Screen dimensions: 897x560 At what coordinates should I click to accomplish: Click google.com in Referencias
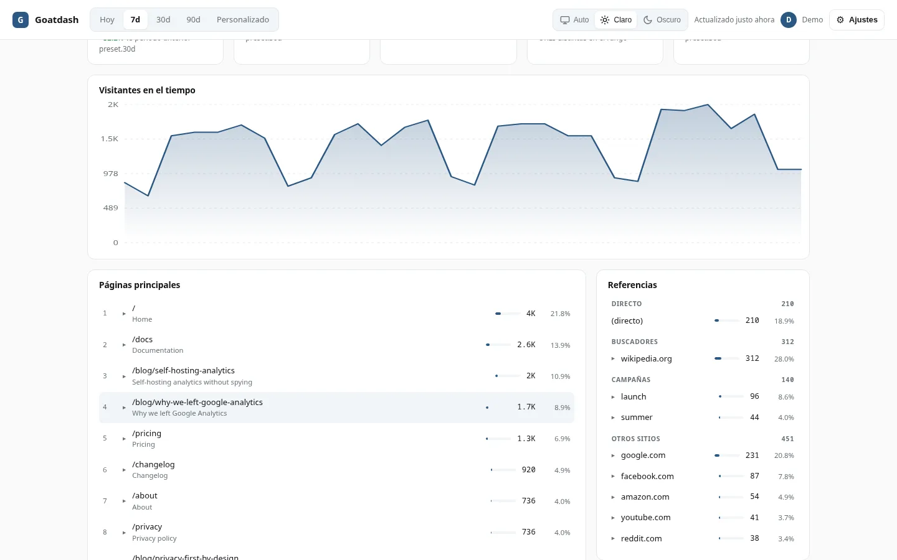tap(643, 455)
